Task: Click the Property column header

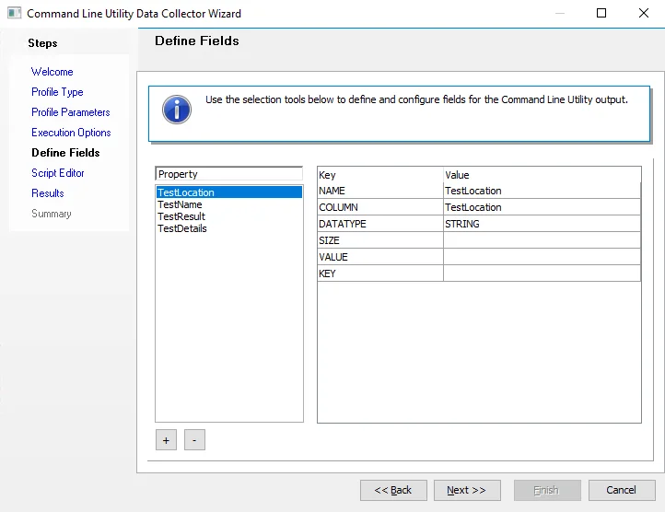Action: pos(229,174)
